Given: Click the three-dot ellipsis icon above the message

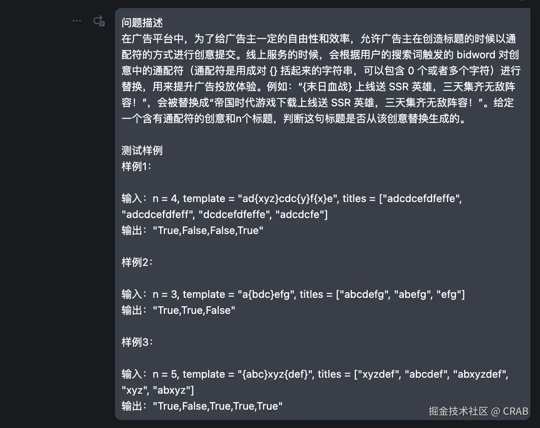Looking at the screenshot, I should pyautogui.click(x=76, y=20).
